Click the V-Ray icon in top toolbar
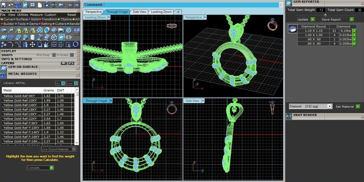 pos(54,5)
